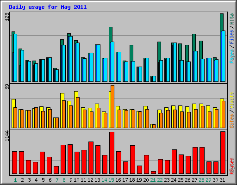
Task: Click day 13 on the x-axis
Action: pyautogui.click(x=97, y=180)
